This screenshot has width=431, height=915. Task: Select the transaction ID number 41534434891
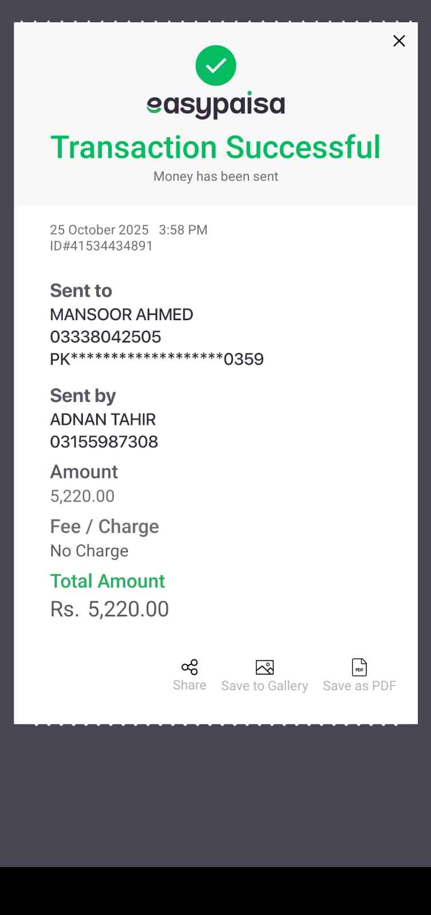coord(111,246)
